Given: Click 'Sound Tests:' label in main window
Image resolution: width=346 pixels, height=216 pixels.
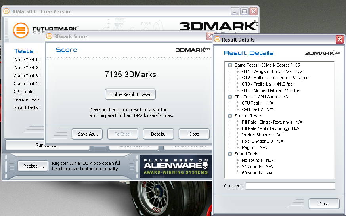Looking at the screenshot, I should point(26,108).
